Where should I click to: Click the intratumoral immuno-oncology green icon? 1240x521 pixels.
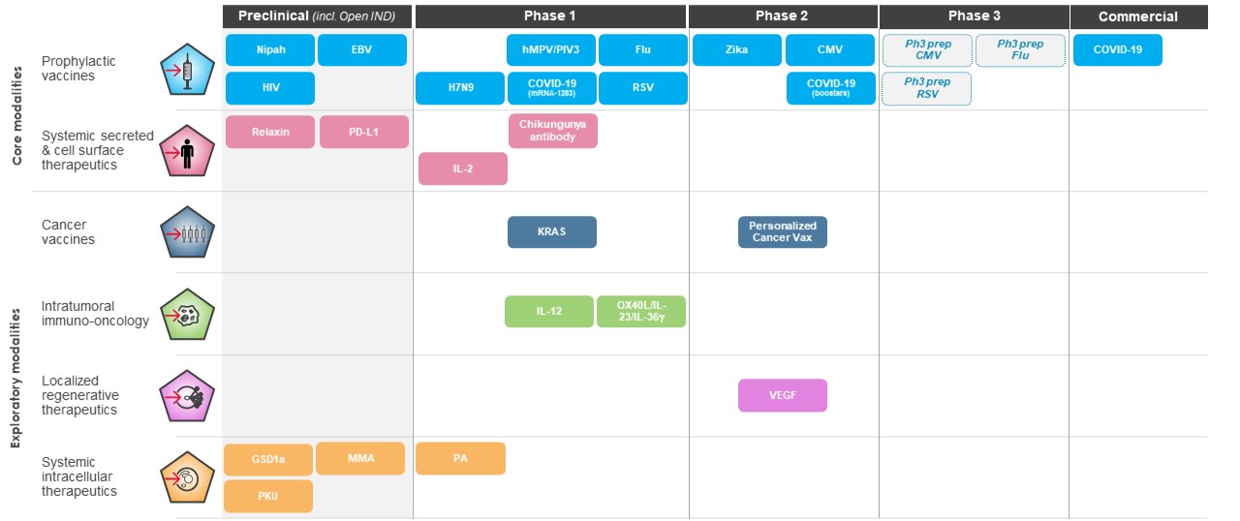[185, 315]
